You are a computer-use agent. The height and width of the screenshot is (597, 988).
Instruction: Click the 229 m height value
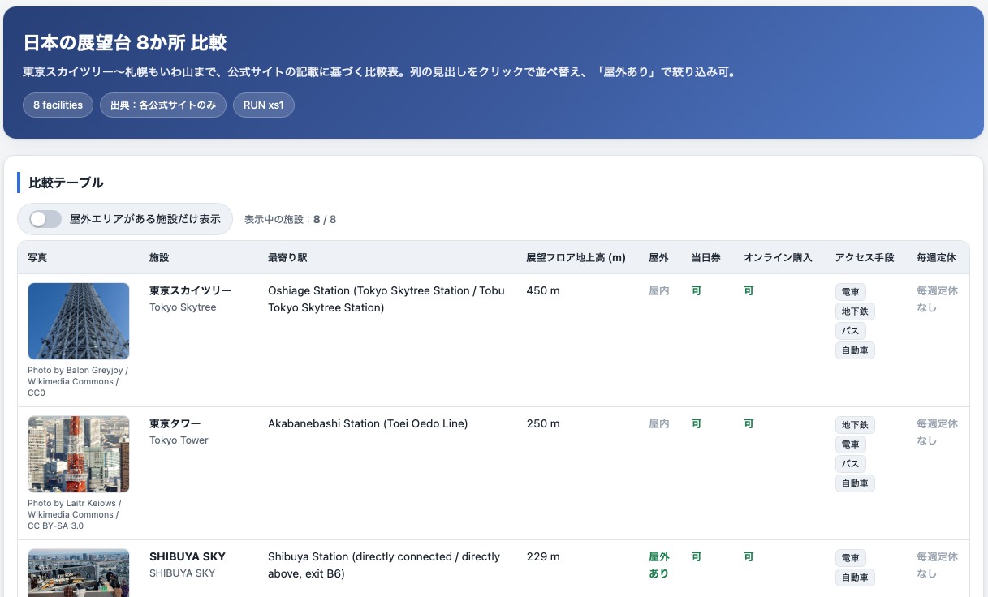[543, 556]
